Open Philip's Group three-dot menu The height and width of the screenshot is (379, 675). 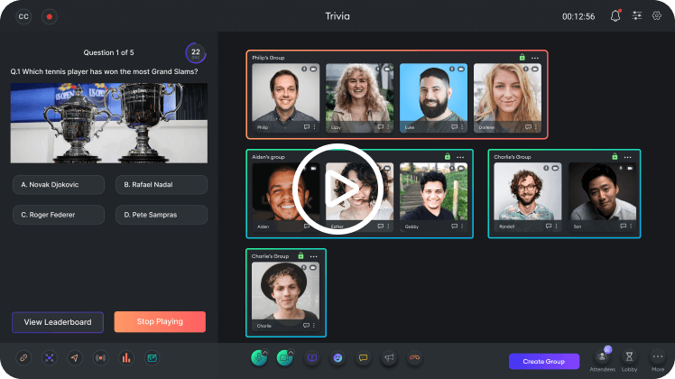534,58
